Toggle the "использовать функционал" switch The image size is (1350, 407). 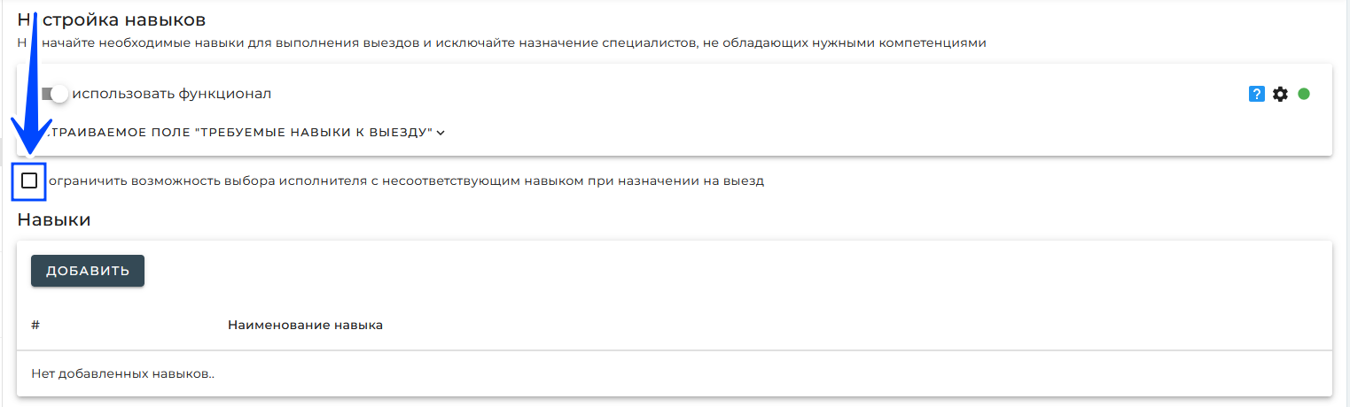tap(55, 94)
